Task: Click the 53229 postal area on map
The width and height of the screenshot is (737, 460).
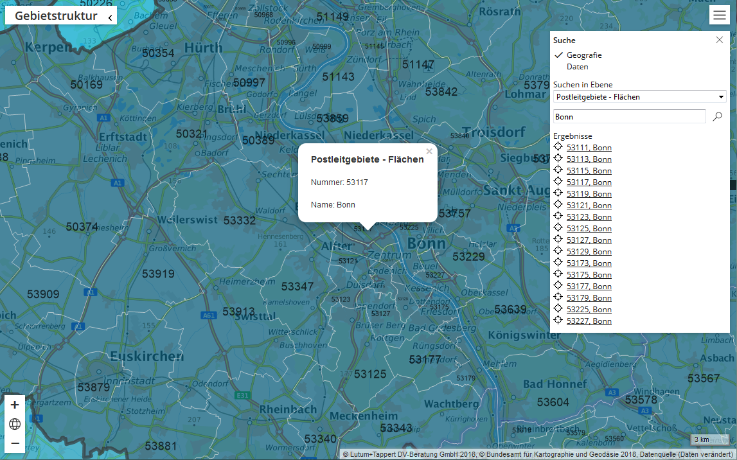Action: [x=468, y=257]
